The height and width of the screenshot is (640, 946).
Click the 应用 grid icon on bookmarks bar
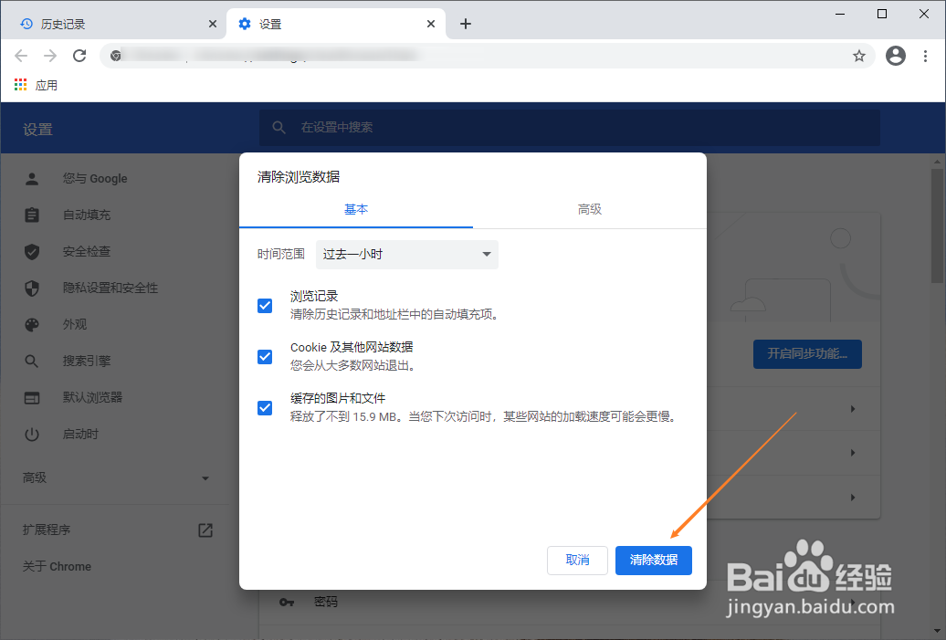point(20,84)
